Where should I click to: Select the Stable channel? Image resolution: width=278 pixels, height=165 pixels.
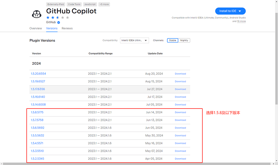click(x=172, y=40)
